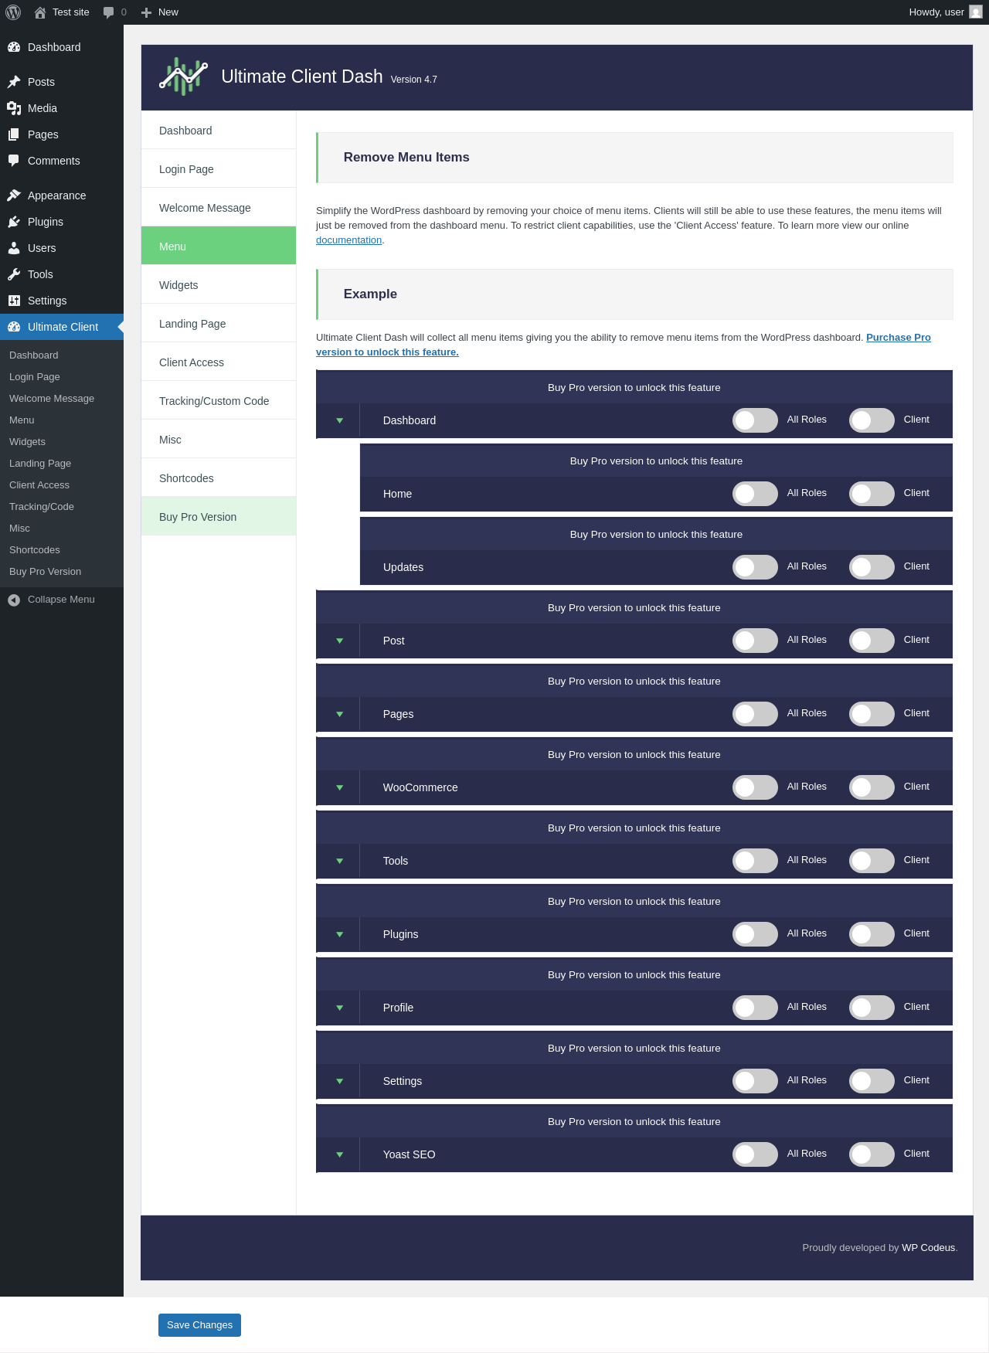Click the plus icon next to New
Image resolution: width=989 pixels, height=1353 pixels.
pos(146,12)
